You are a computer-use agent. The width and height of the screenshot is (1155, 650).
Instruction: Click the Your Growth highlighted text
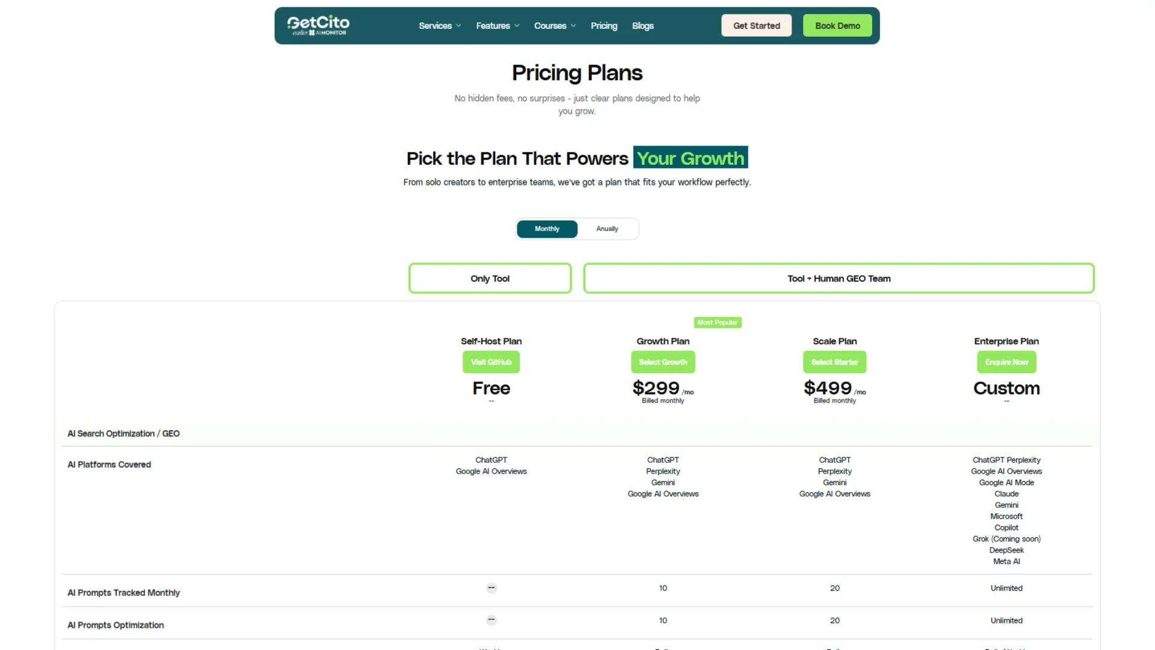(x=690, y=158)
